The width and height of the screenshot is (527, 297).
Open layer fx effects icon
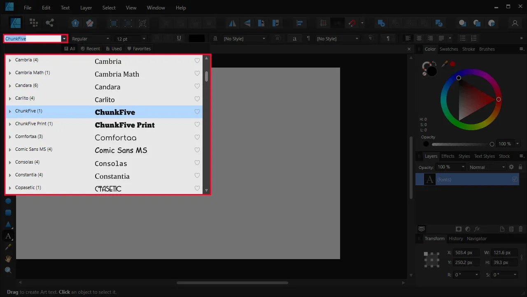[477, 229]
